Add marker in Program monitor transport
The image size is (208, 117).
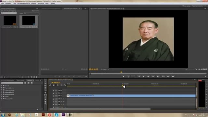[123, 77]
